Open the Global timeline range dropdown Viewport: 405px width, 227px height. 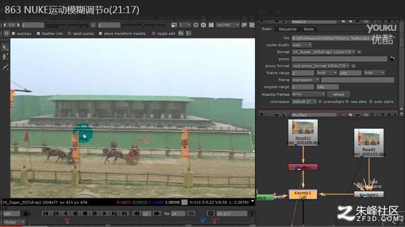coord(14,222)
